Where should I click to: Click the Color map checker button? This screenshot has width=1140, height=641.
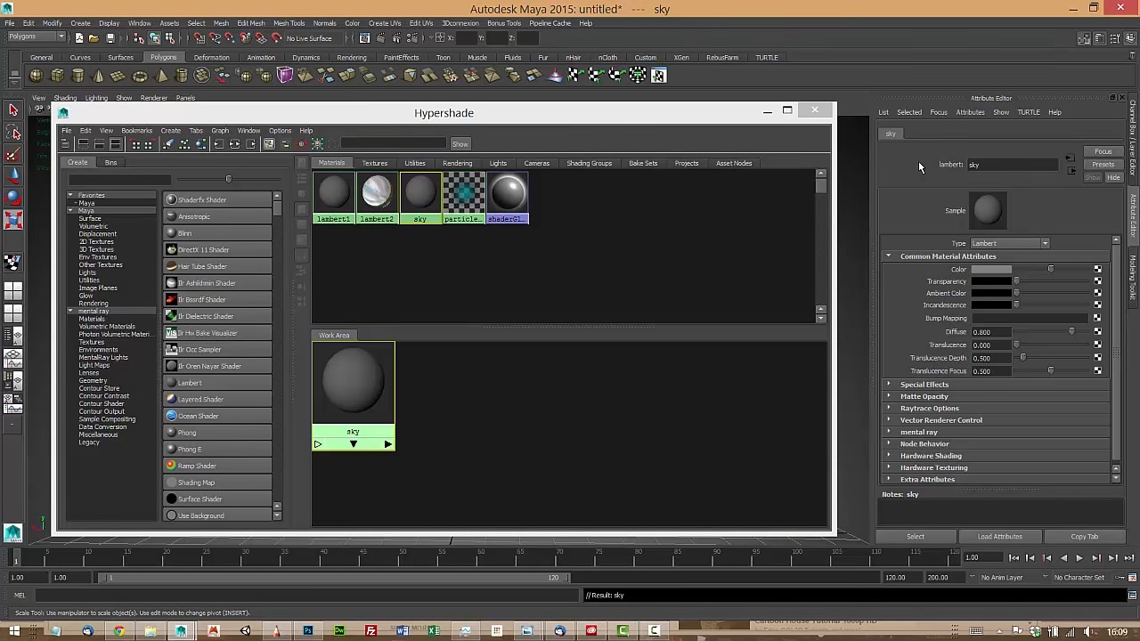coord(1097,269)
